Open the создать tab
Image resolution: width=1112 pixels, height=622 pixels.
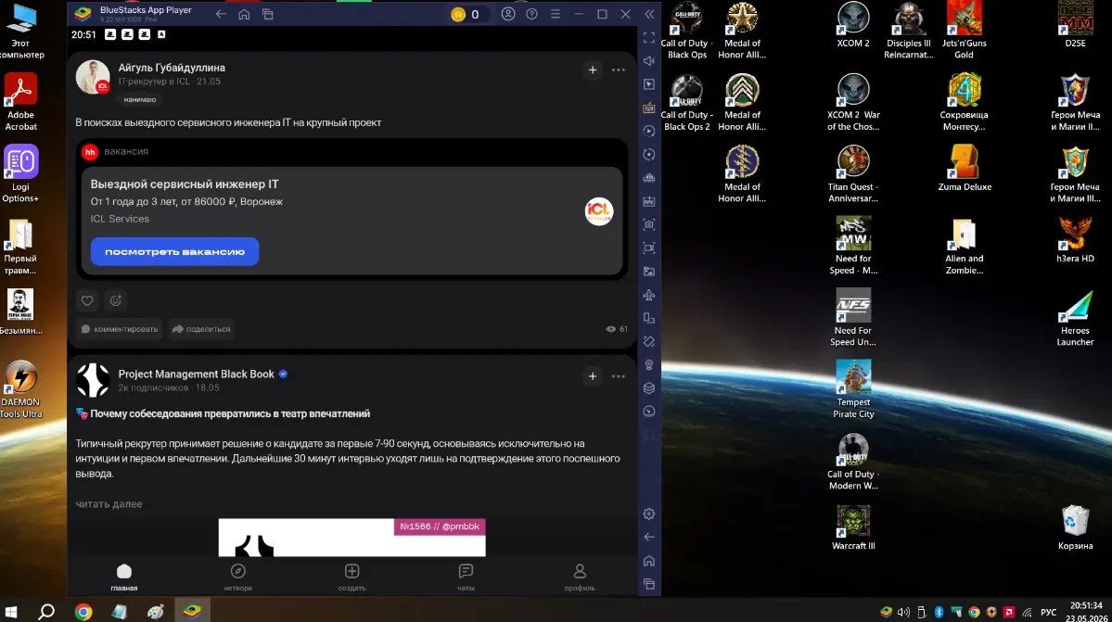point(351,577)
